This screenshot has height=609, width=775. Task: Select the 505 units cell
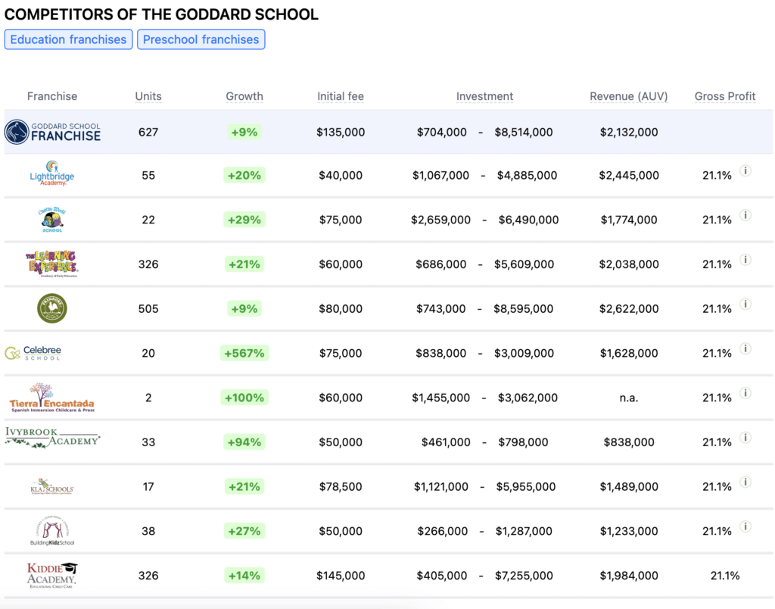tap(148, 309)
